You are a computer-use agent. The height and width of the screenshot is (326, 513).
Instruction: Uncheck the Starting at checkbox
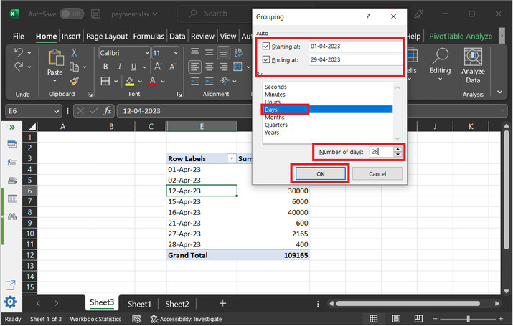tap(267, 47)
